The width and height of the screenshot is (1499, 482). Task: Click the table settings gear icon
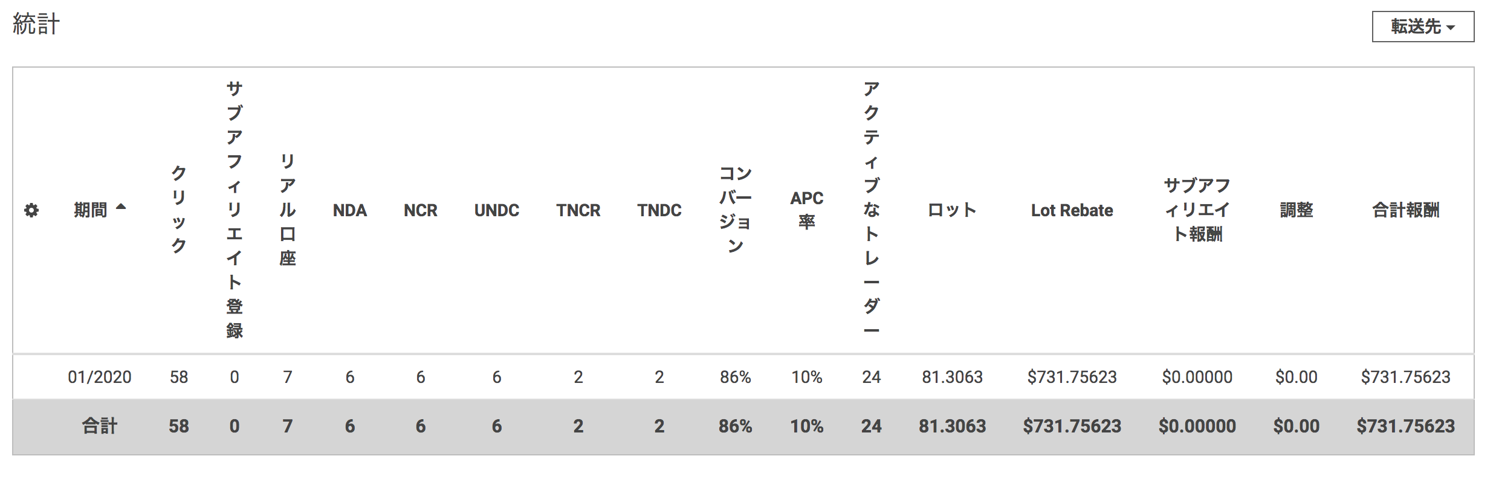31,210
